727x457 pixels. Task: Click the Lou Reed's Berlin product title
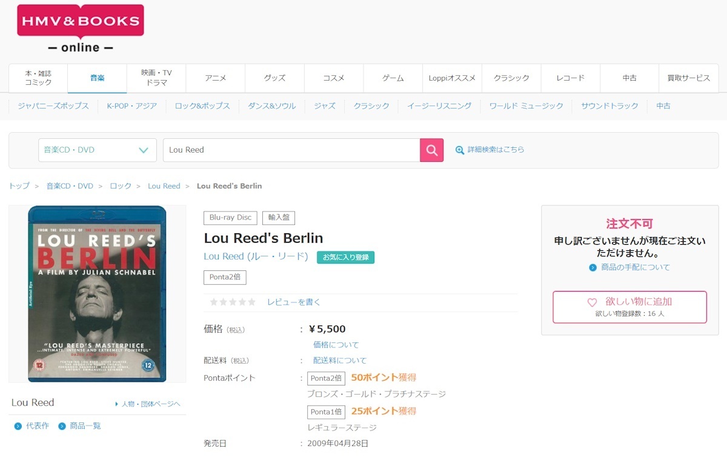(264, 238)
